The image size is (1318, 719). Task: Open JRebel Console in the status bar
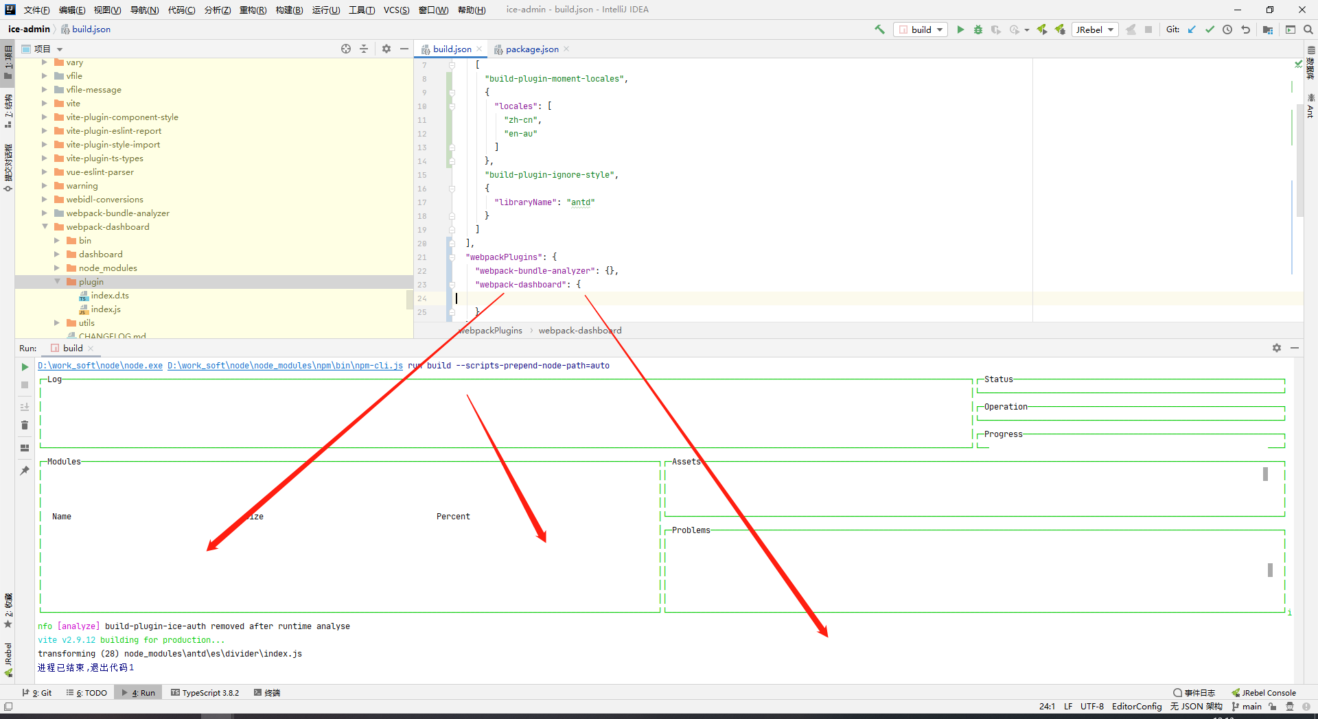coord(1264,693)
